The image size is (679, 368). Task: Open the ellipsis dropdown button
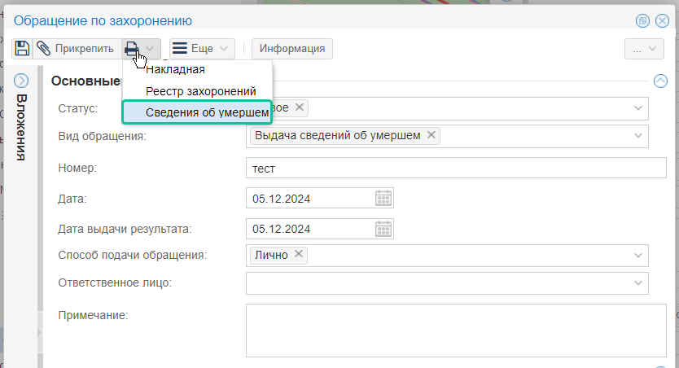644,49
